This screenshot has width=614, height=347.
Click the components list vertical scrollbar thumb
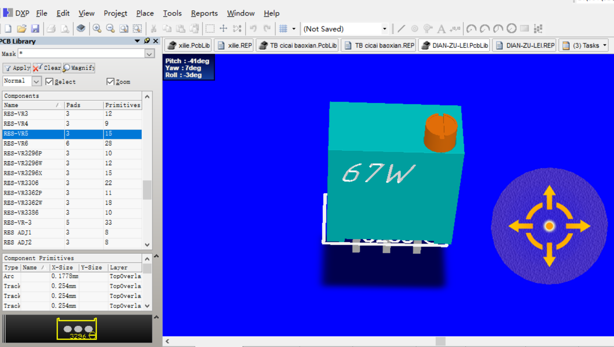(x=147, y=190)
